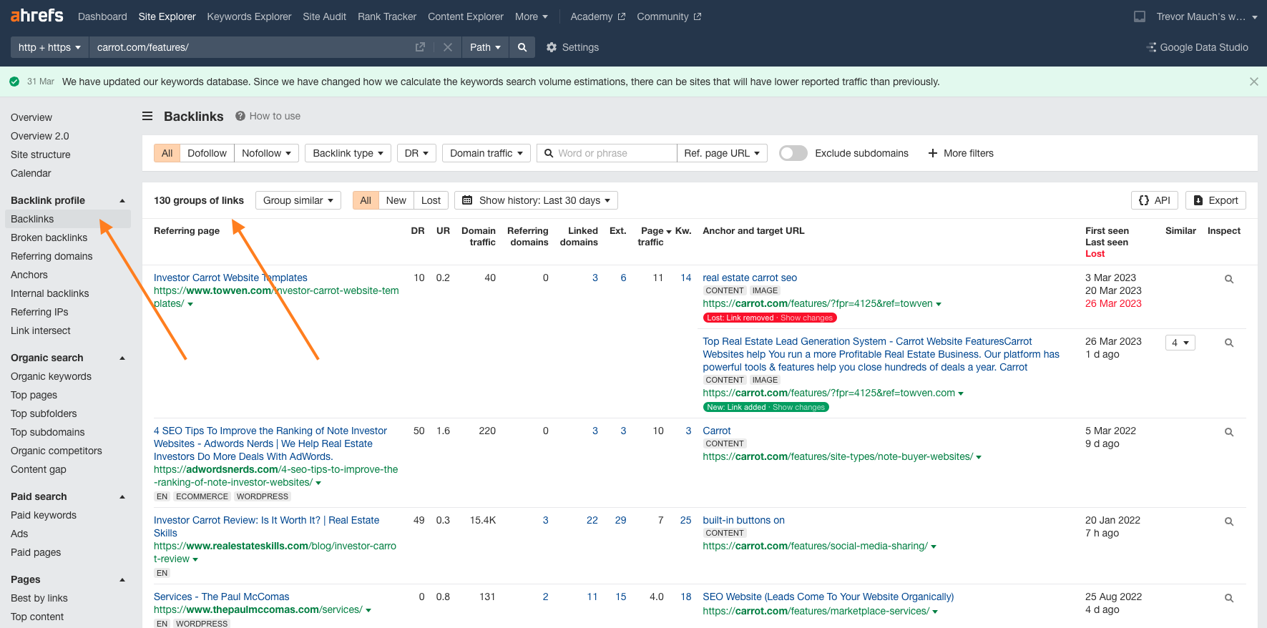Viewport: 1267px width, 628px height.
Task: Inspect the towven.com first backlink row
Action: [x=1229, y=279]
